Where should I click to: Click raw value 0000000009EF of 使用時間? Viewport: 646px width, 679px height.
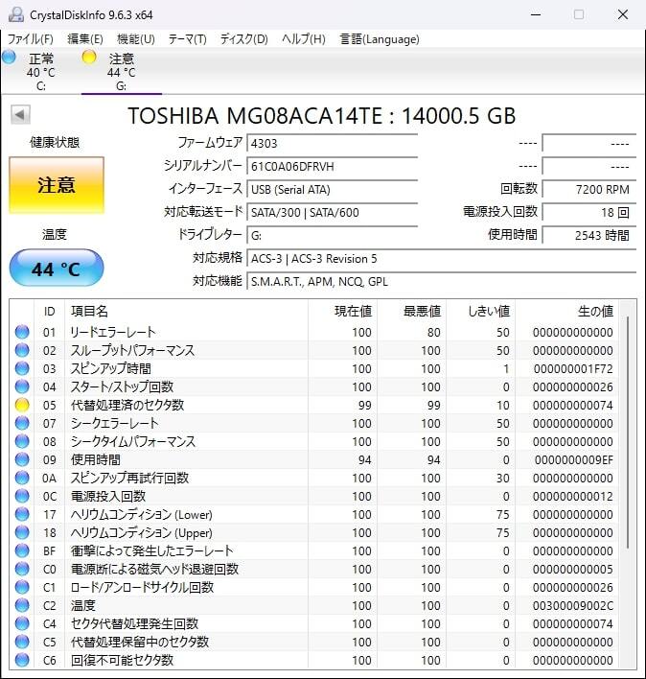pos(574,459)
